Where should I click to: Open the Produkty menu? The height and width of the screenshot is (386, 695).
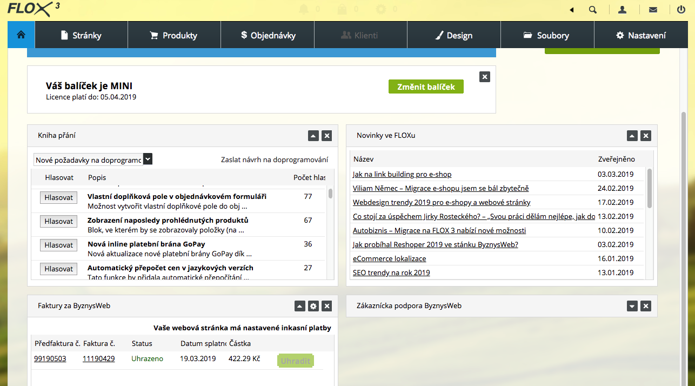point(173,36)
